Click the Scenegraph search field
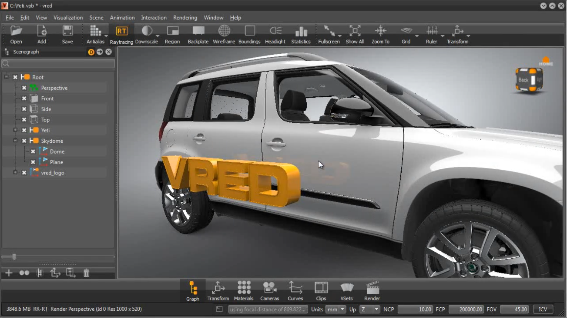The width and height of the screenshot is (567, 319). tap(58, 64)
